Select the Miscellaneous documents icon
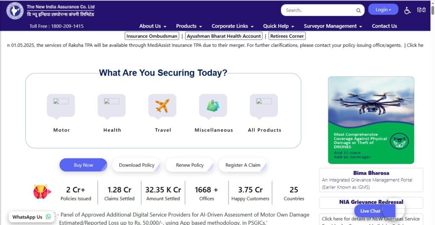 click(x=213, y=106)
